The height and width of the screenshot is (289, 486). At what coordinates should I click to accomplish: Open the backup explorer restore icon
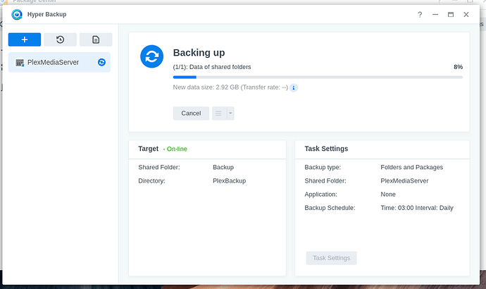click(x=60, y=39)
